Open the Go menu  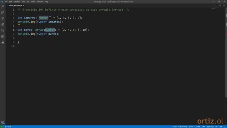(x=28, y=2)
